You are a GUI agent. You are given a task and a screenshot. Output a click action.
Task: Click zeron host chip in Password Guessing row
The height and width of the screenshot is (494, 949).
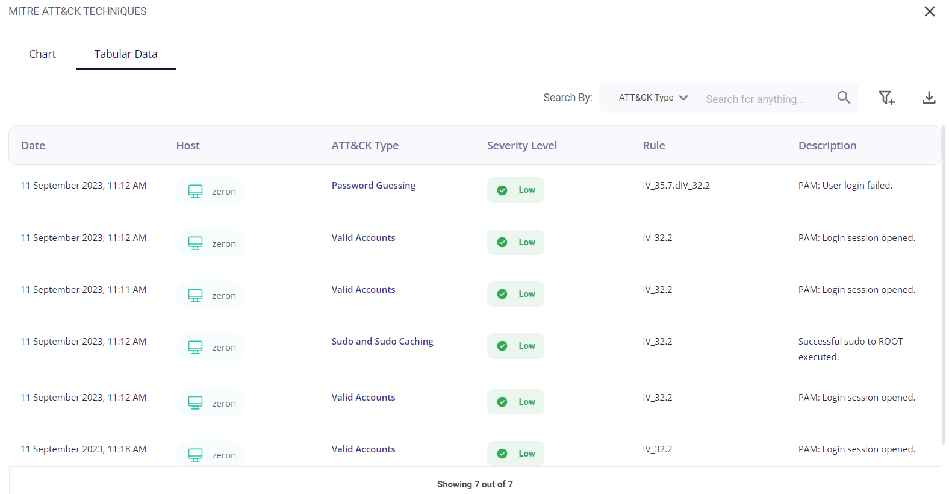211,191
